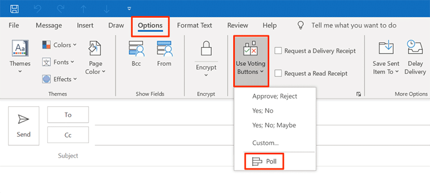Choose Approve; Reject voting option
430x193 pixels.
pyautogui.click(x=275, y=96)
